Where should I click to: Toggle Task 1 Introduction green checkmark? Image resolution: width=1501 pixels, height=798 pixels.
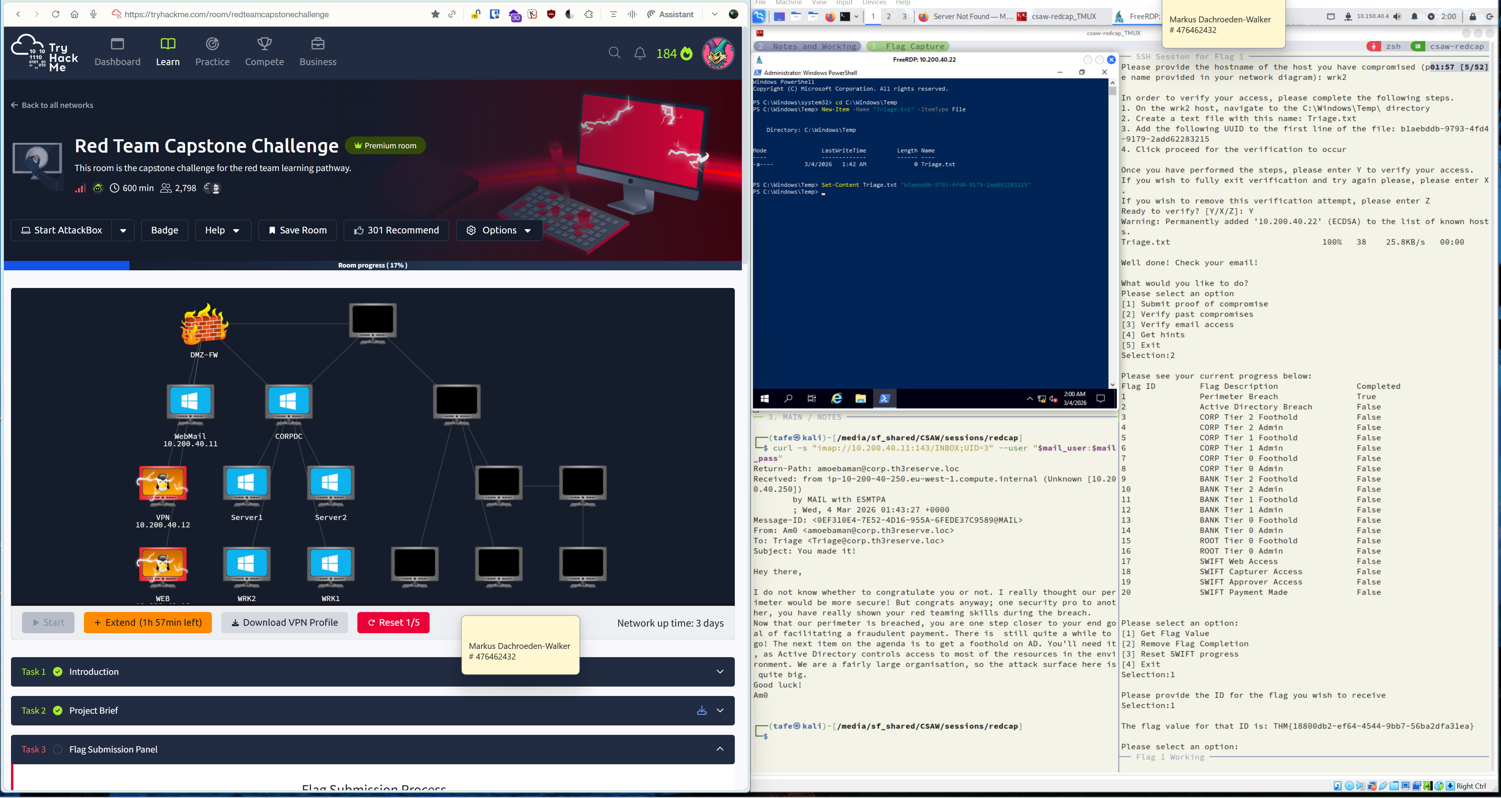pos(58,672)
